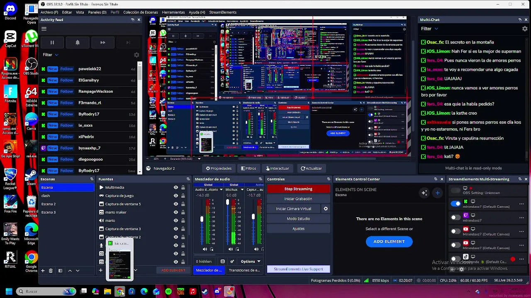The height and width of the screenshot is (298, 531).
Task: Open Activity Feed settings gear
Action: [x=136, y=55]
